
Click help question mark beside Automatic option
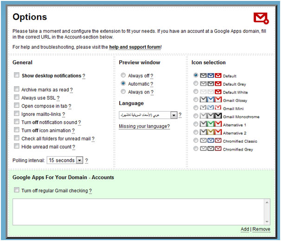[152, 84]
